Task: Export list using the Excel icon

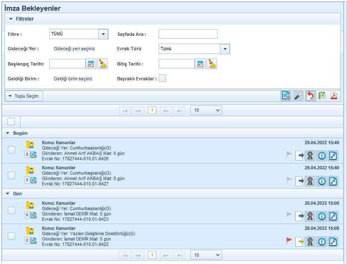Action: (322, 96)
